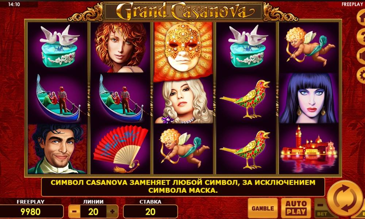Decrease lines with the minus button
Image resolution: width=365 pixels, height=219 pixels.
pyautogui.click(x=74, y=212)
